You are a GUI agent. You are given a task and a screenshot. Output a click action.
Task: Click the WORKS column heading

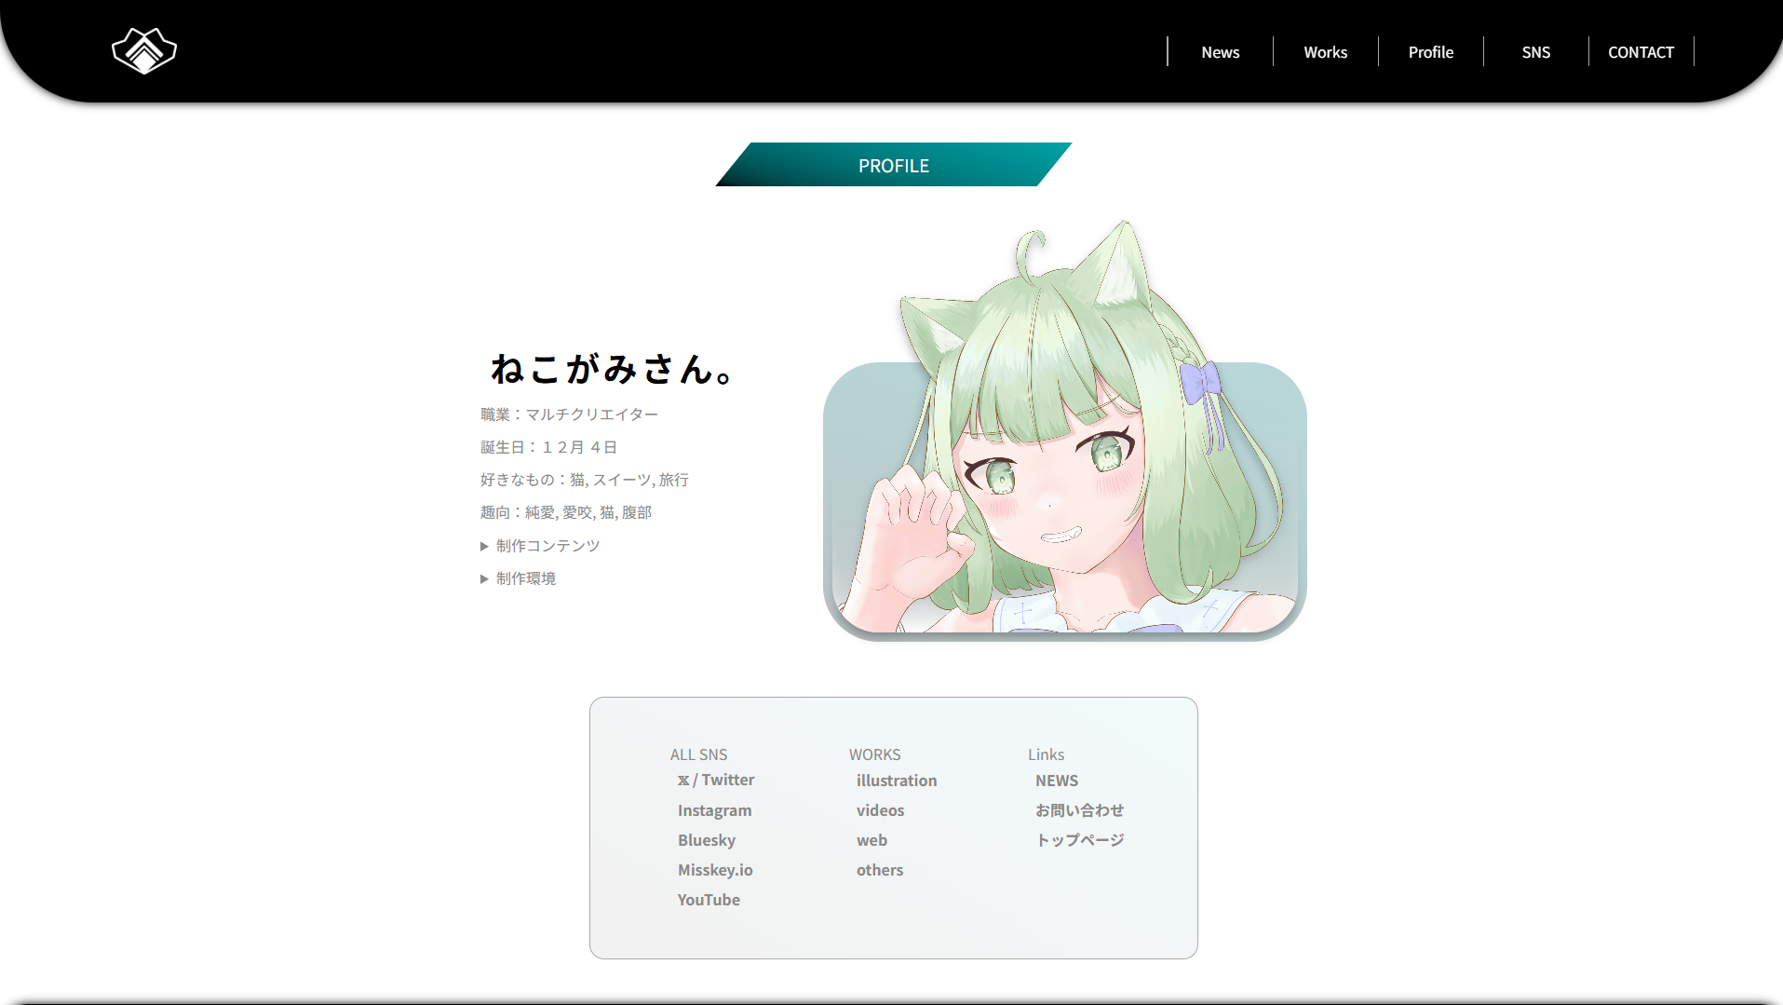pos(874,754)
